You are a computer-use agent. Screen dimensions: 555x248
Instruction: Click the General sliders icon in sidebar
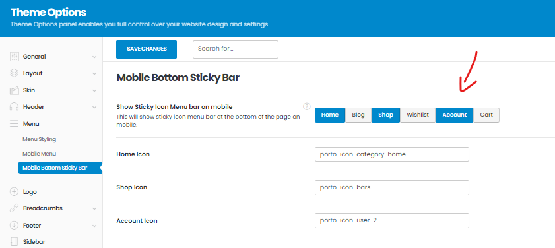pyautogui.click(x=14, y=57)
